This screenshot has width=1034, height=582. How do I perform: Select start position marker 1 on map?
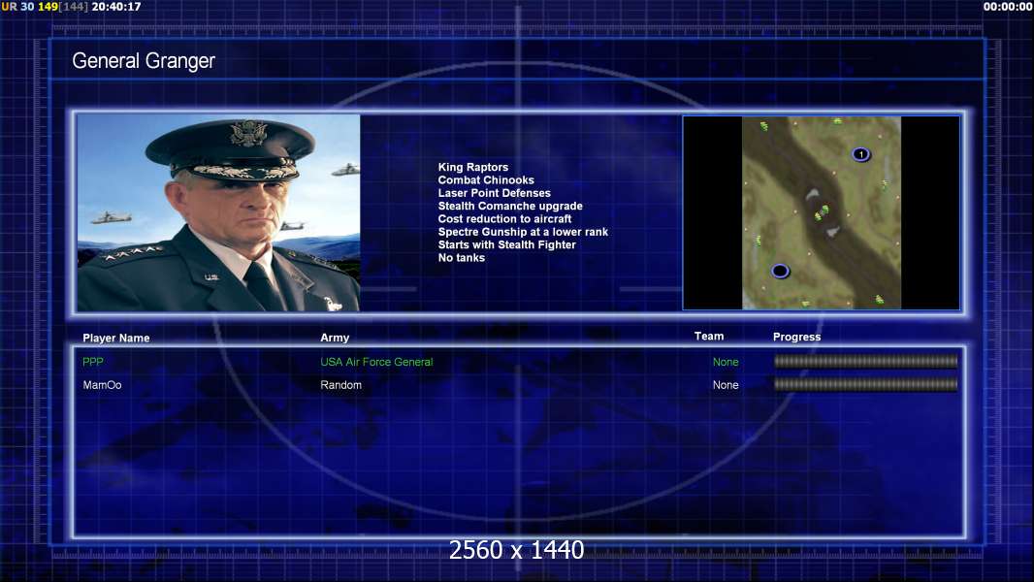(x=860, y=154)
